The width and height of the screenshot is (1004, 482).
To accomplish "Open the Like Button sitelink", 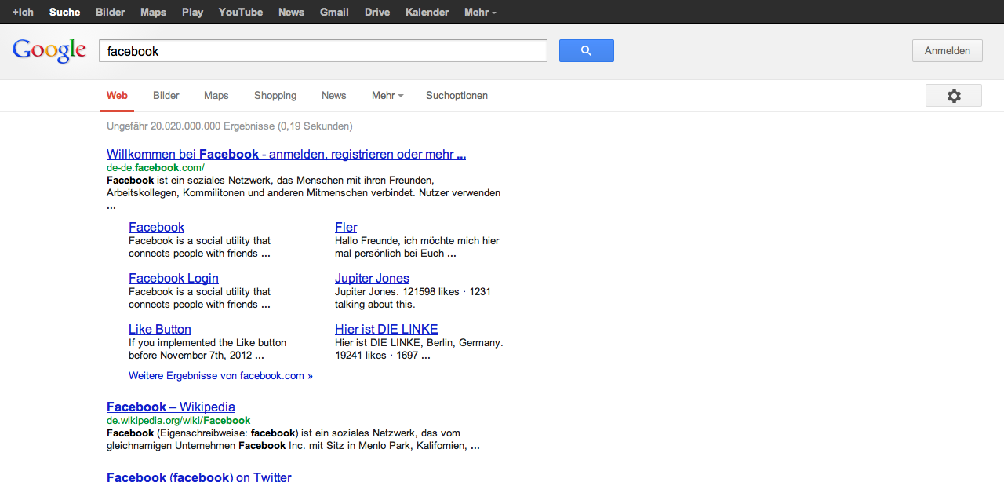I will click(160, 330).
